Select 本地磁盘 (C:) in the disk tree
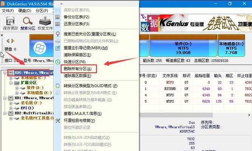252x151 pixels. tap(33, 78)
